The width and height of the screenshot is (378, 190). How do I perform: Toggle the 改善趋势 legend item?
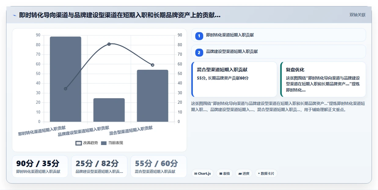(87, 143)
